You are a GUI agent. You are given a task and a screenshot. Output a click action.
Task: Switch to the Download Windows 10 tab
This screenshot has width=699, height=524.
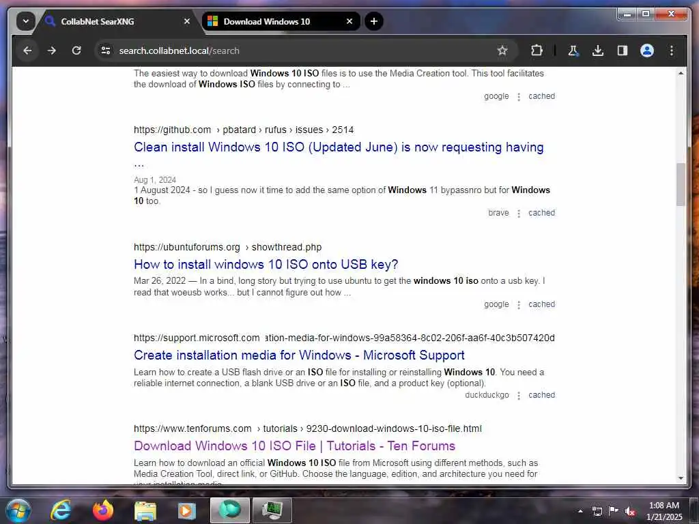click(281, 21)
